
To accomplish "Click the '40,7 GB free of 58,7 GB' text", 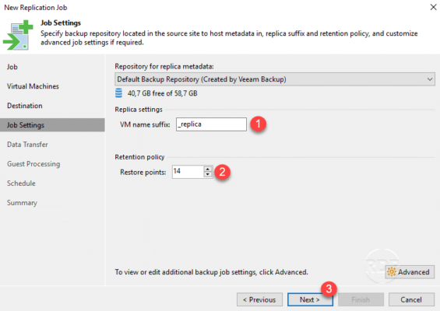I will click(x=162, y=93).
